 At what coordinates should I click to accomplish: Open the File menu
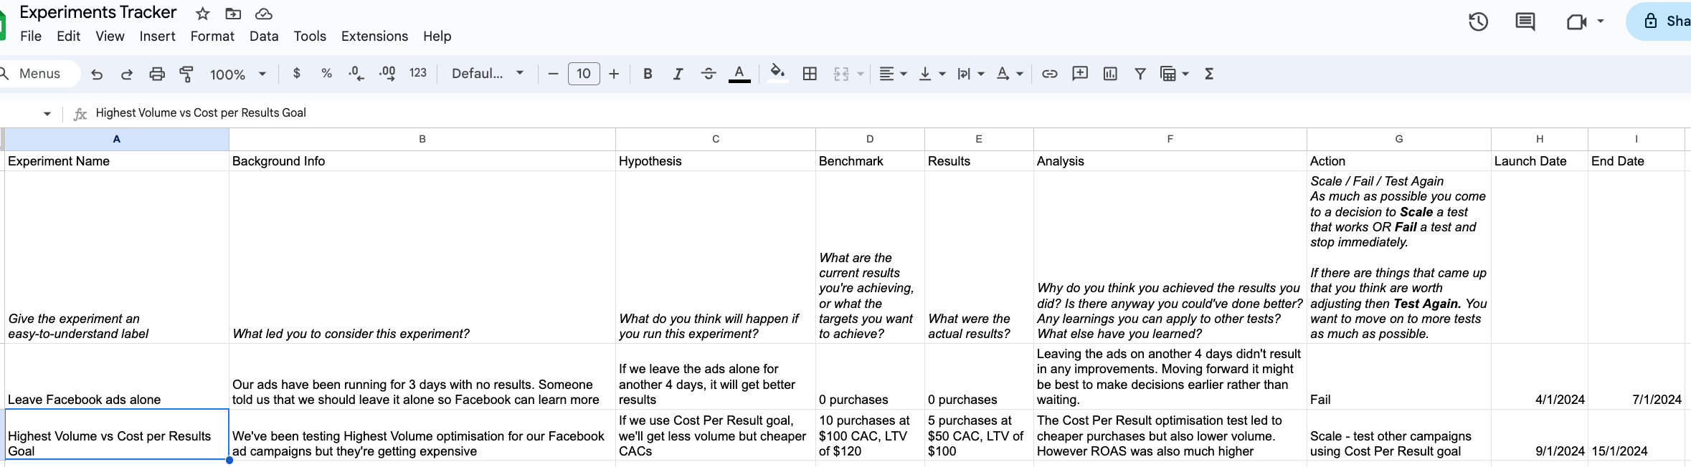tap(31, 36)
